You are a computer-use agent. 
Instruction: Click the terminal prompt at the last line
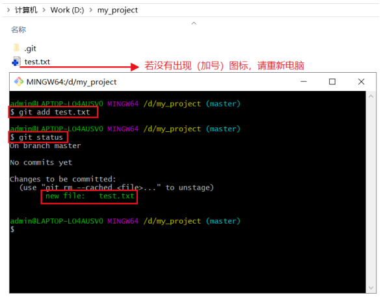click(12, 229)
